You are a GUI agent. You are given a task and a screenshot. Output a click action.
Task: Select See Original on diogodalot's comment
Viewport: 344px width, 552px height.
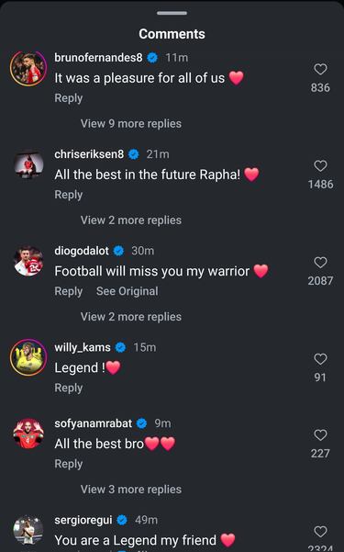(128, 291)
